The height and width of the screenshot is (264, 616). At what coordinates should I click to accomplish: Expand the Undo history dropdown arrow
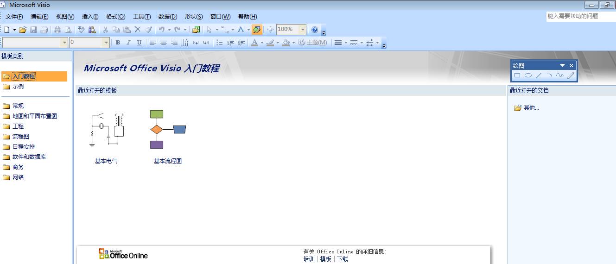point(169,30)
